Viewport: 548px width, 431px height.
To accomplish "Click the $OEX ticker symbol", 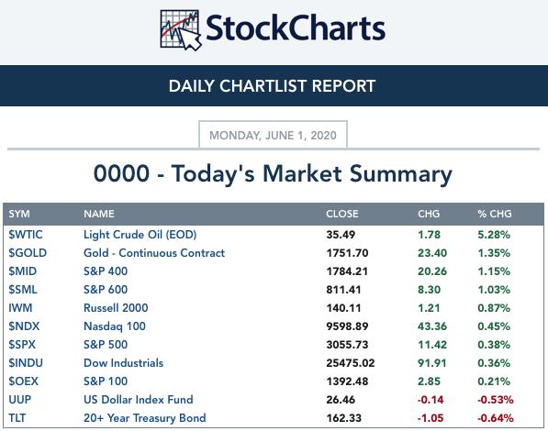I will [x=24, y=381].
